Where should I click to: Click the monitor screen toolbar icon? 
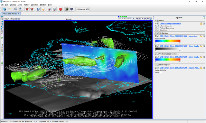(x=71, y=9)
